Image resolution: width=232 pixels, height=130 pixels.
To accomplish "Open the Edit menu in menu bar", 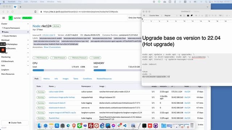I will 26,1.
